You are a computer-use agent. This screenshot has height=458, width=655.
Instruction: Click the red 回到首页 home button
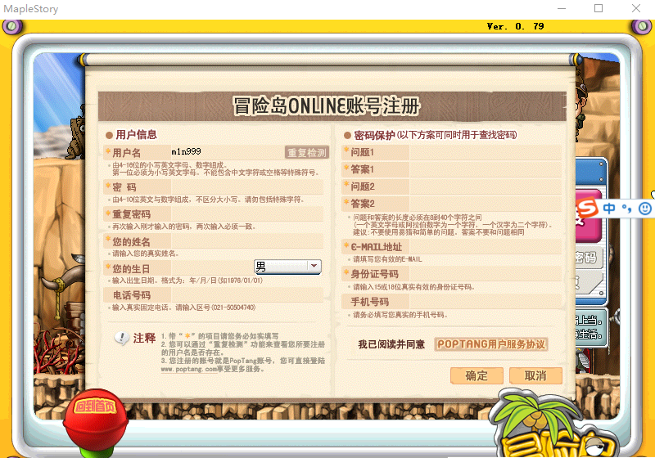pyautogui.click(x=95, y=420)
